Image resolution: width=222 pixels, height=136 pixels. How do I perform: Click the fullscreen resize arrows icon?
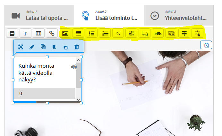[21, 47]
